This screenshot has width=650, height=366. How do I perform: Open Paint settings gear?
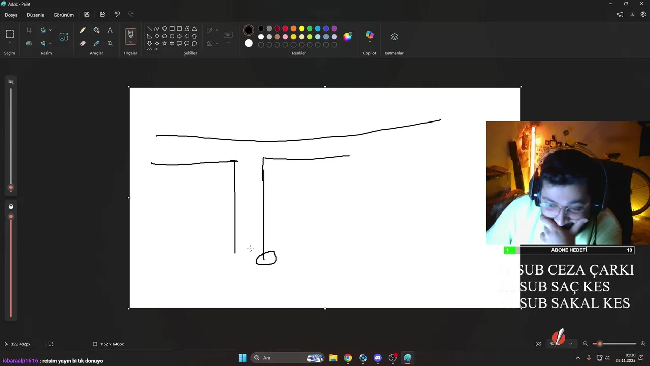[643, 15]
